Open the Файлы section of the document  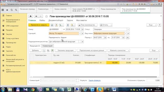point(42,20)
